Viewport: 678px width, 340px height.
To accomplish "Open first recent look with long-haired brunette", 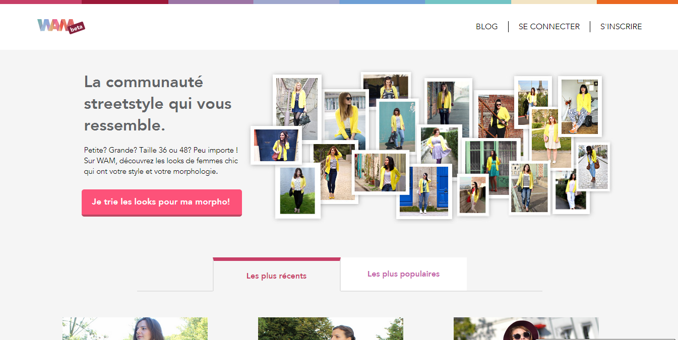I will (135, 328).
